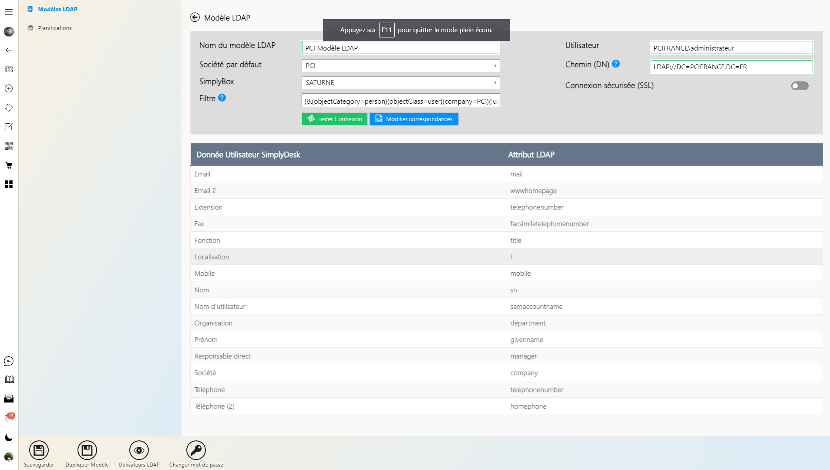Image resolution: width=830 pixels, height=470 pixels.
Task: Open the shopping cart icon
Action: click(x=8, y=165)
